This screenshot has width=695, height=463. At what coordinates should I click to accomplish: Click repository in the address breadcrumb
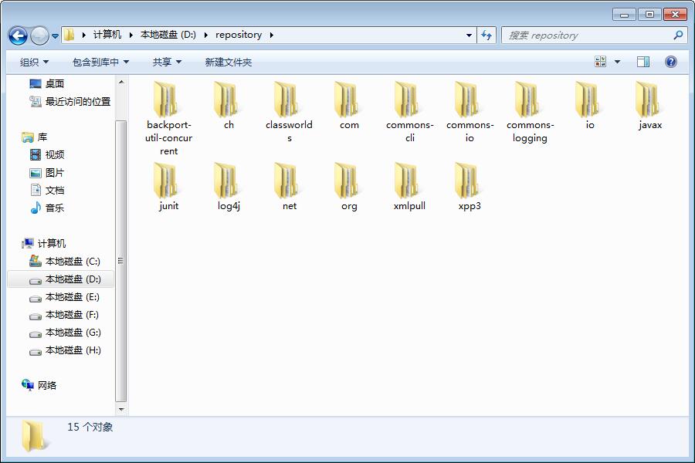[239, 35]
